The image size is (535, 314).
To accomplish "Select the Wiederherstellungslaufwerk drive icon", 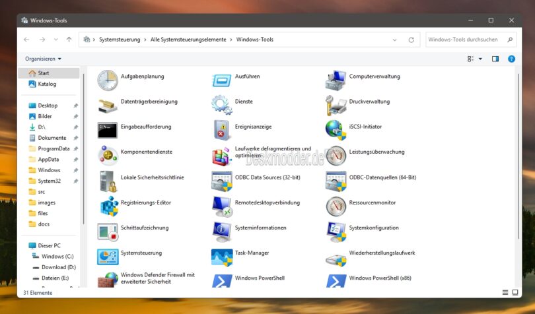I will point(336,260).
